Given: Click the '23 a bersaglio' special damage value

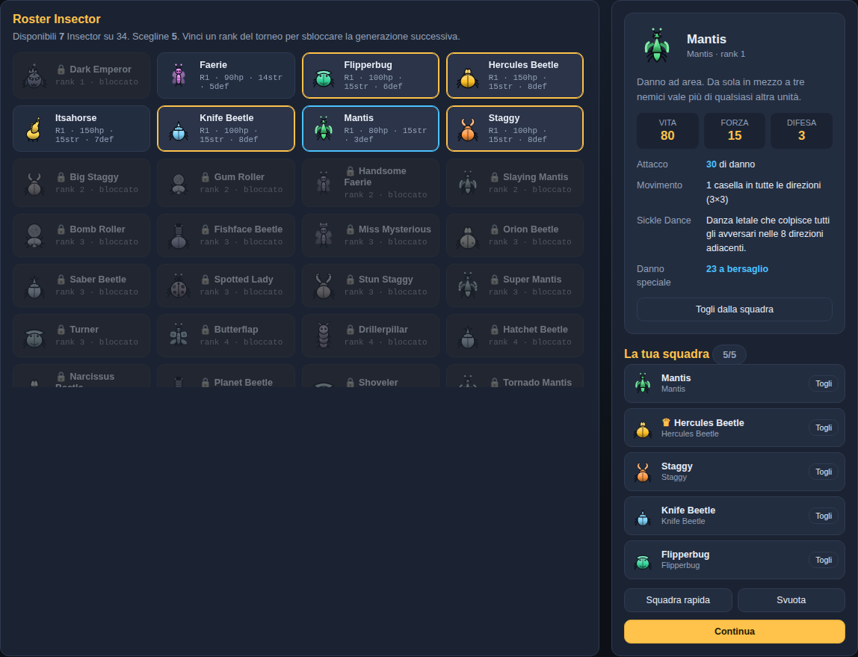Looking at the screenshot, I should pos(737,269).
